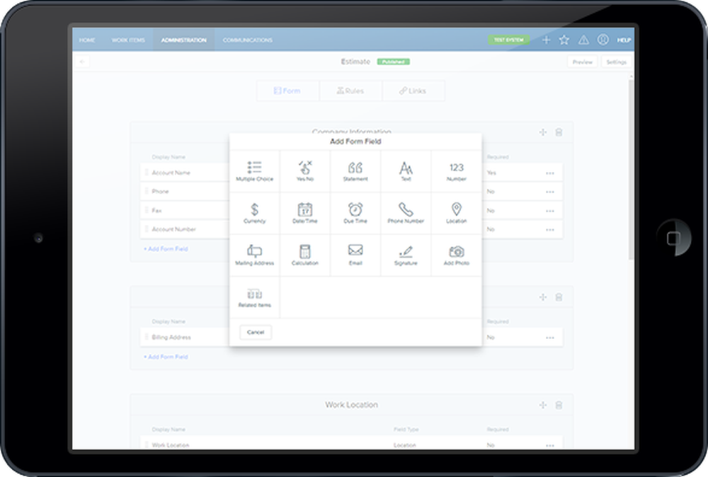708x477 pixels.
Task: Switch to the Links tab
Action: 413,91
